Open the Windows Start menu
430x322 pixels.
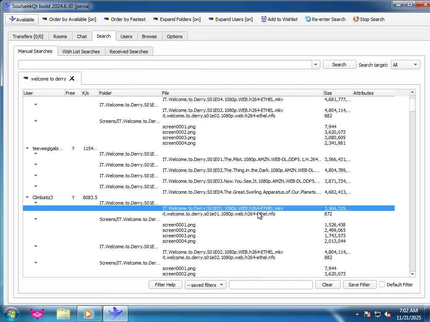[x=11, y=314]
